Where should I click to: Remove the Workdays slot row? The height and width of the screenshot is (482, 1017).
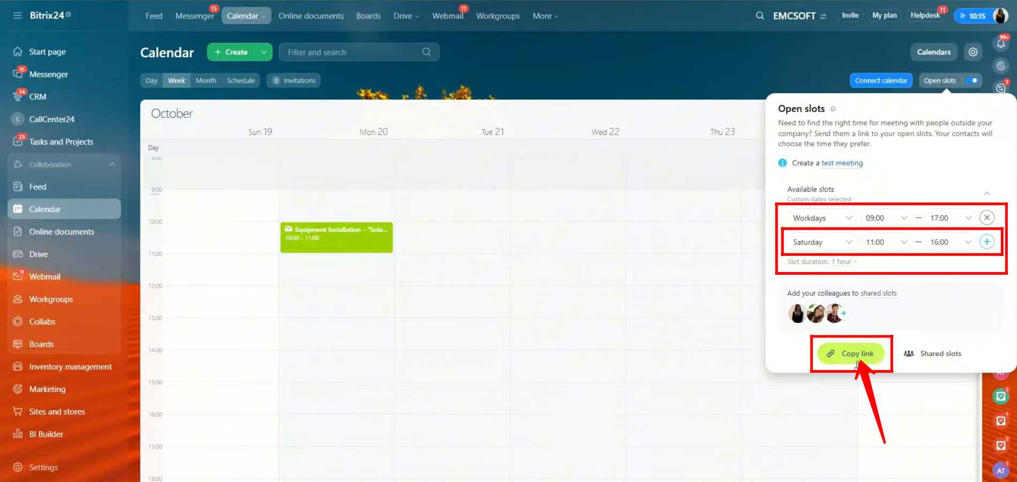pos(986,217)
